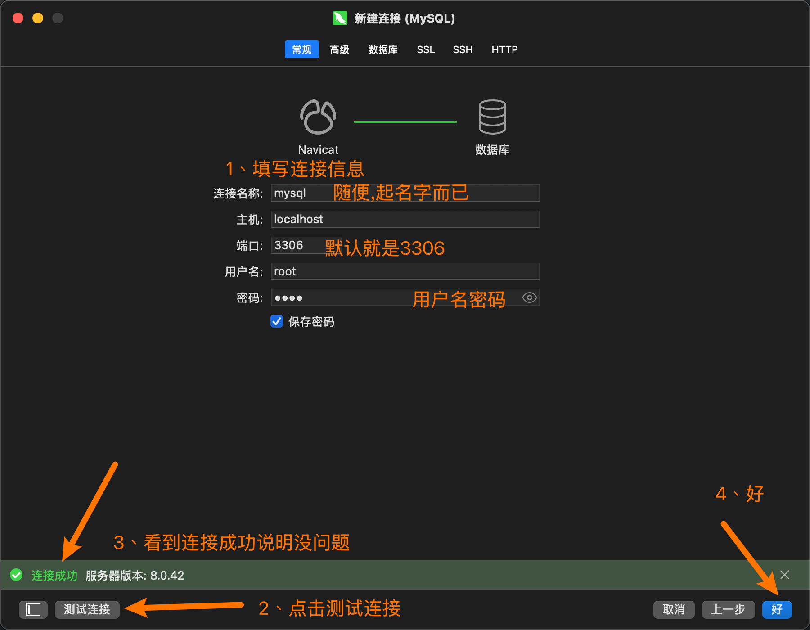Click the 用户名 field containing root
Screen dimensions: 810x630
tap(405, 271)
